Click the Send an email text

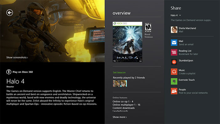point(186,45)
